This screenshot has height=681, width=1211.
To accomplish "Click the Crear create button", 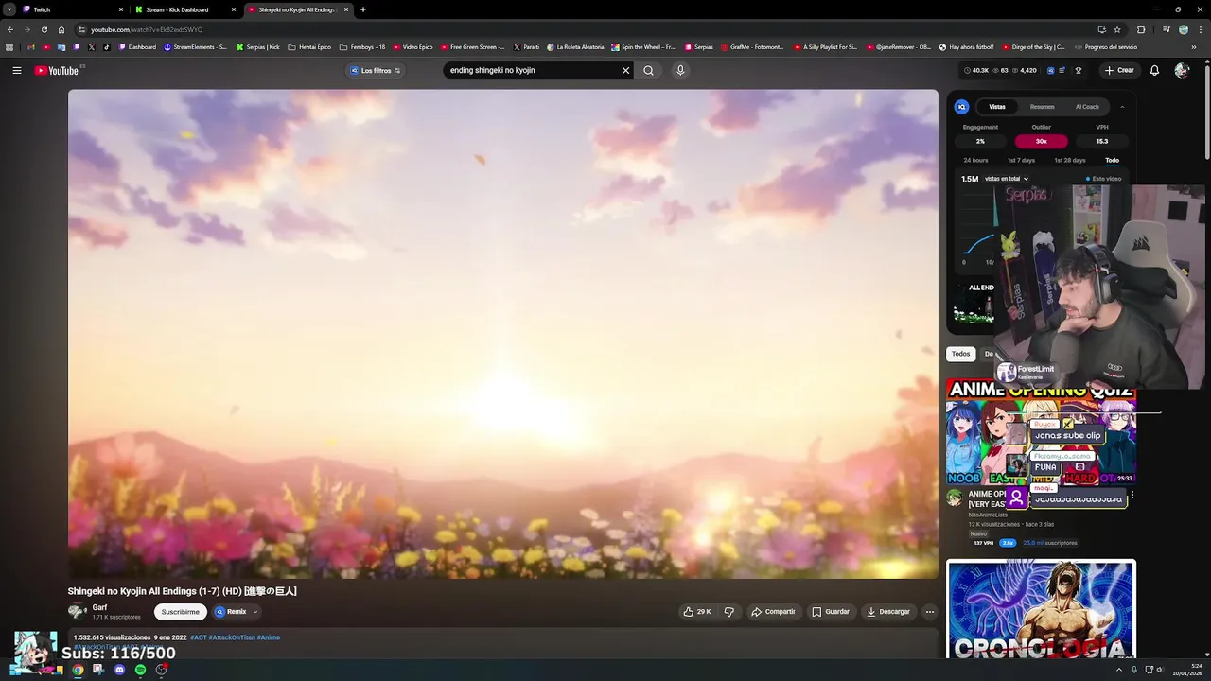I will pos(1118,70).
